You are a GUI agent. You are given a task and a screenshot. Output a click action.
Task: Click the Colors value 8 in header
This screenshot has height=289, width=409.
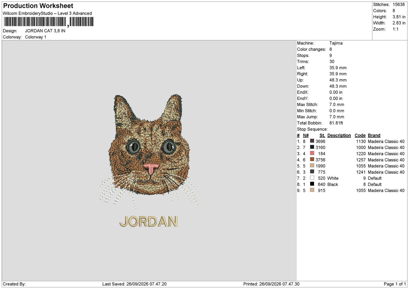pos(394,11)
